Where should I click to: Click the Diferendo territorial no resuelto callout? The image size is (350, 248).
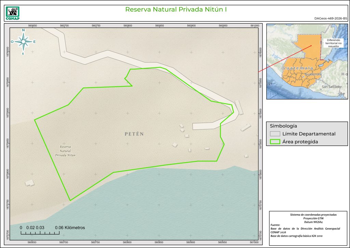[333, 43]
